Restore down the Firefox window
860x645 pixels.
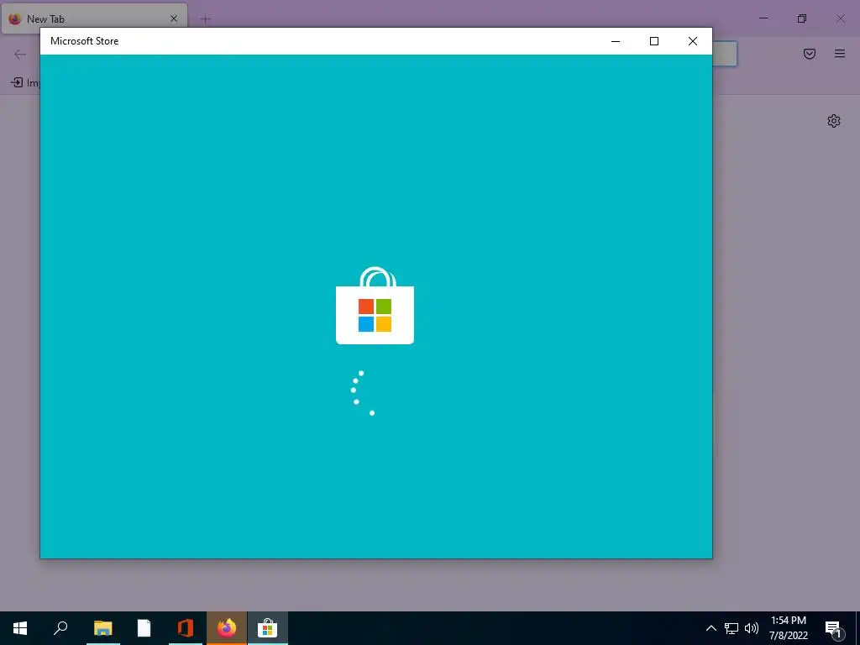pos(802,18)
